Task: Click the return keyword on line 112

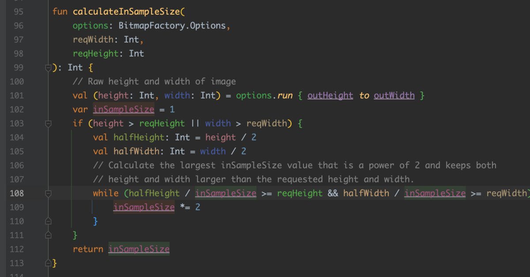Action: 88,249
